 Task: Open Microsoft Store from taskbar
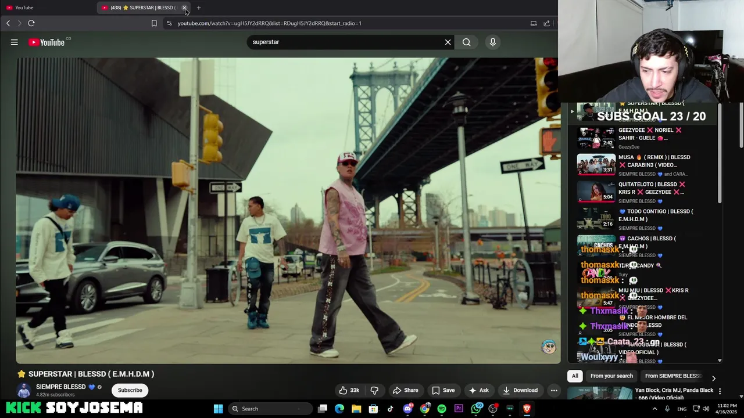[373, 409]
